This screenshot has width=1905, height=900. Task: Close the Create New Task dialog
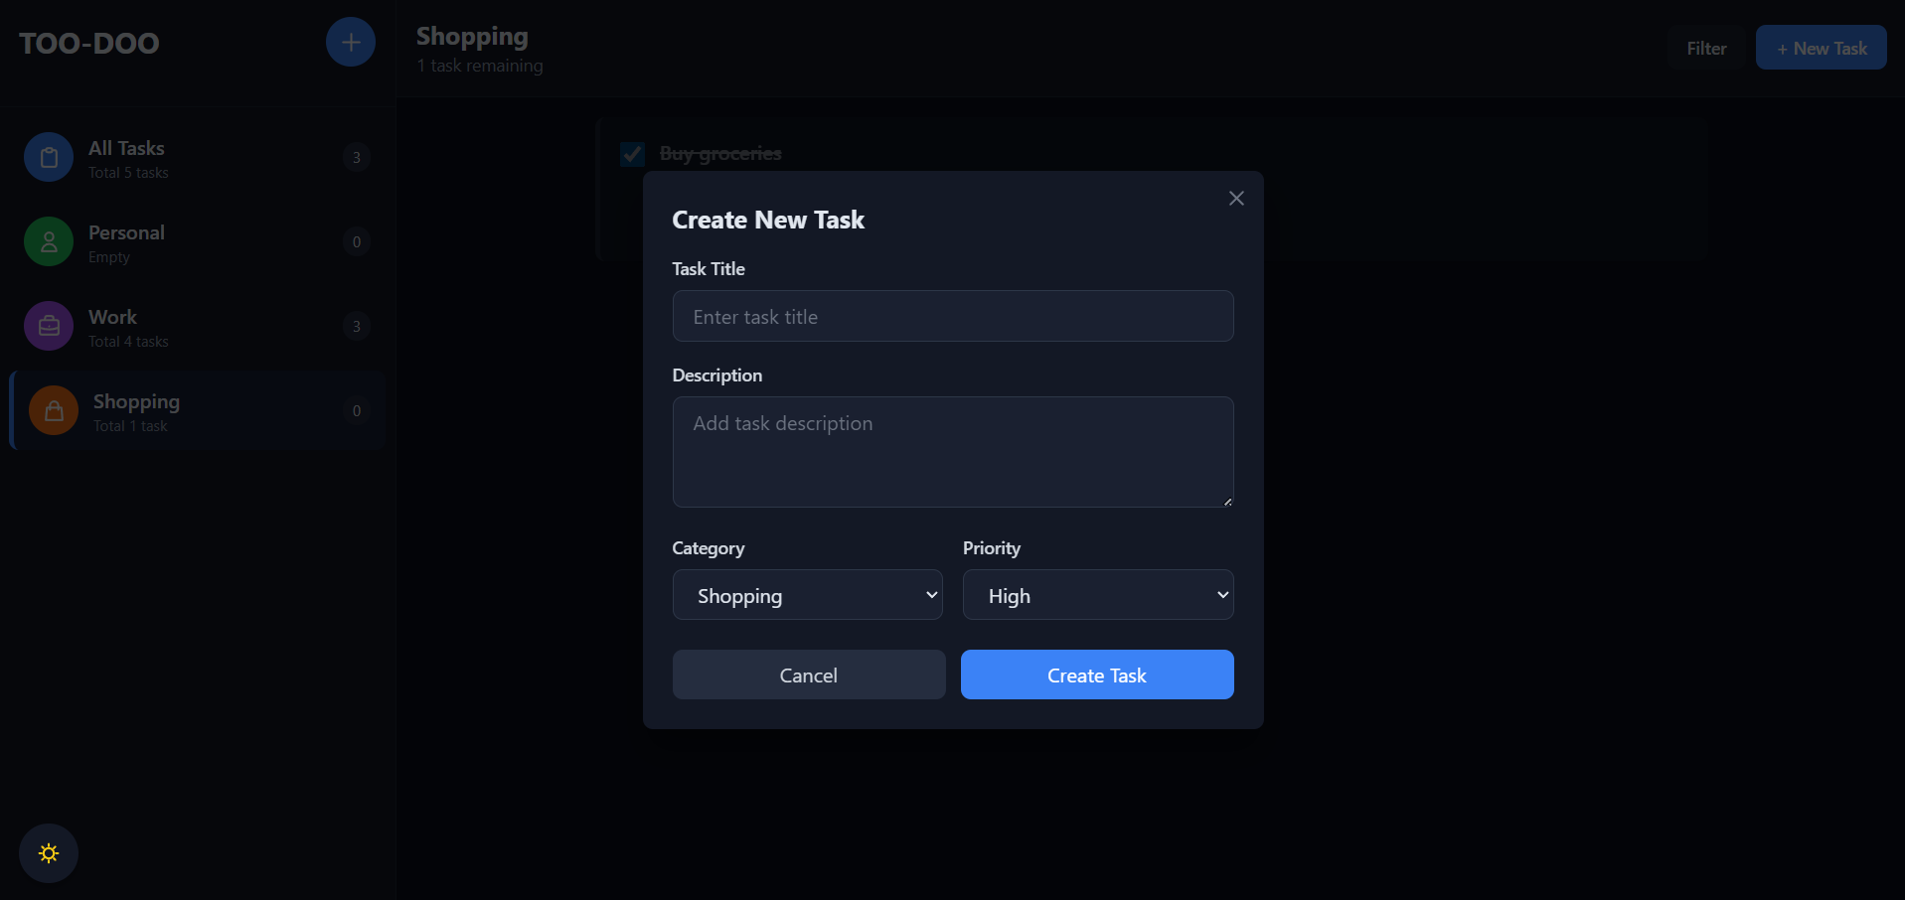coord(1236,199)
